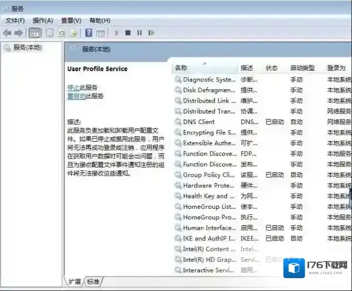Click the Back arrow toolbar icon

tap(7, 33)
